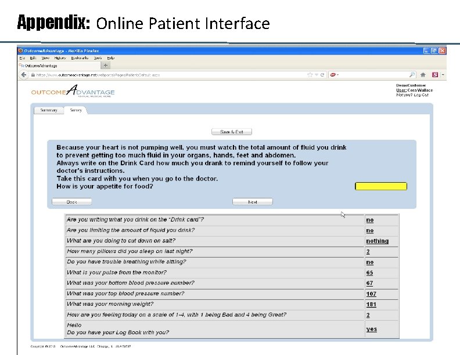Image resolution: width=460 pixels, height=355 pixels.
Task: Click the Log Out link
Action: click(x=421, y=95)
